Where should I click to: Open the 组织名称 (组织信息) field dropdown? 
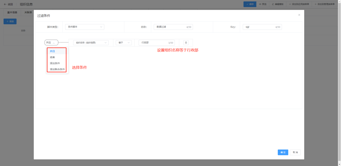(x=91, y=43)
